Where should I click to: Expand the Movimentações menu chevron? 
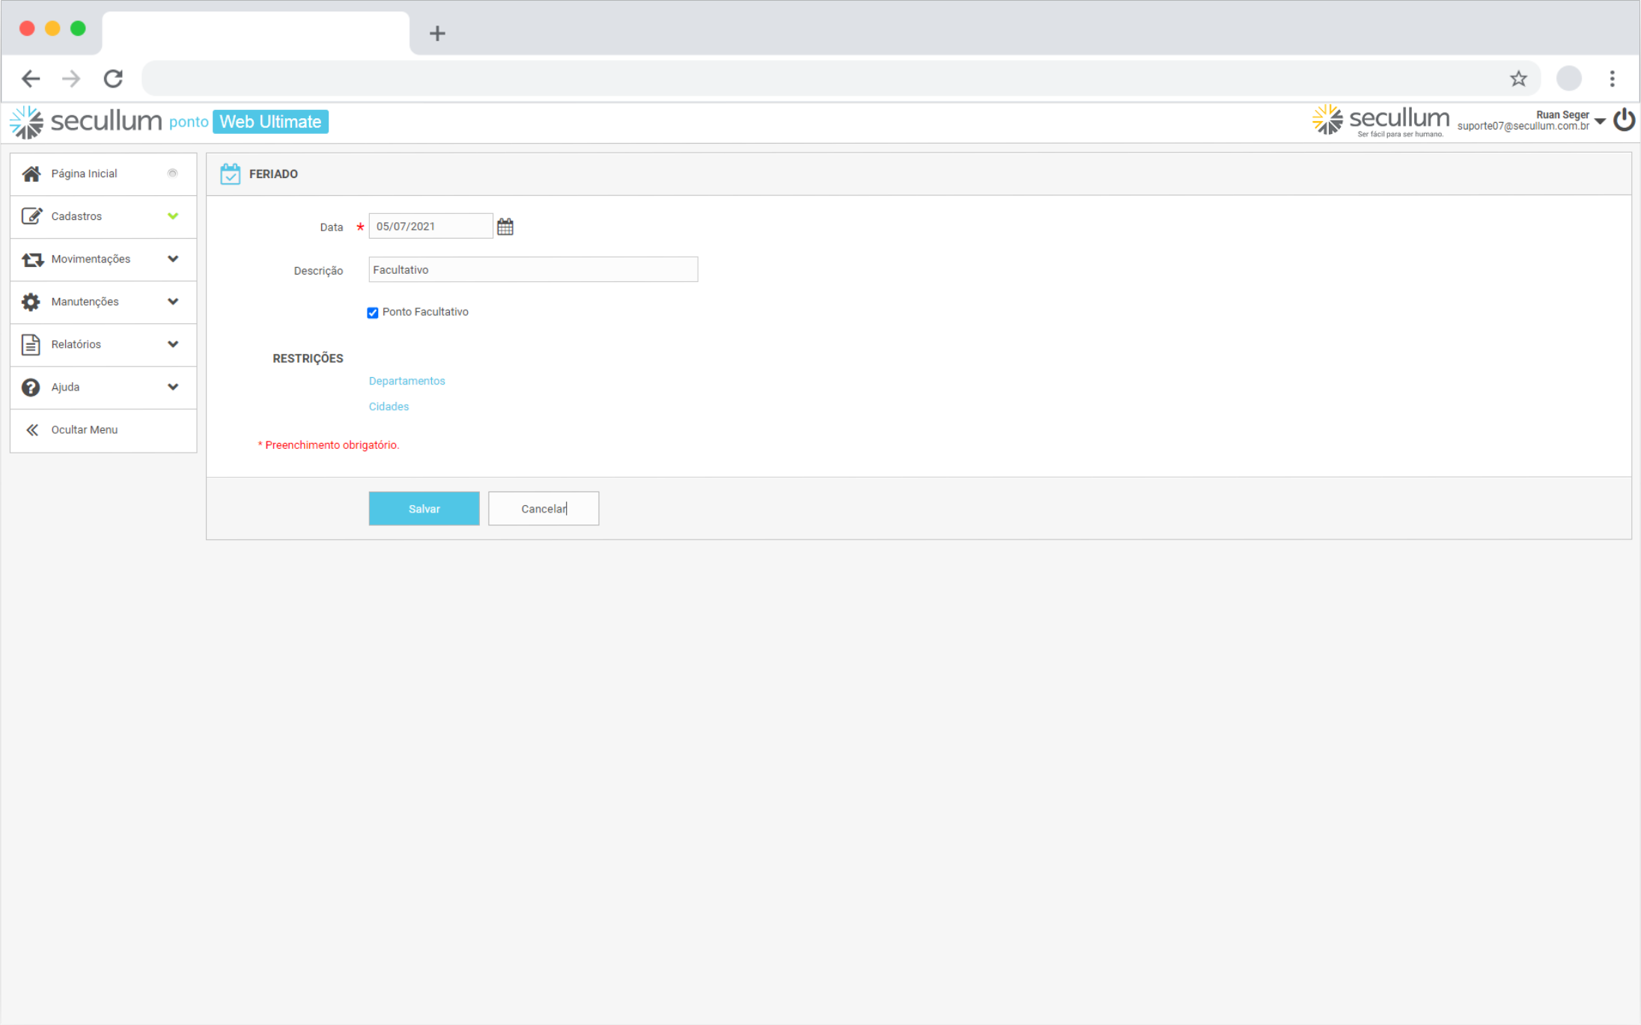173,259
